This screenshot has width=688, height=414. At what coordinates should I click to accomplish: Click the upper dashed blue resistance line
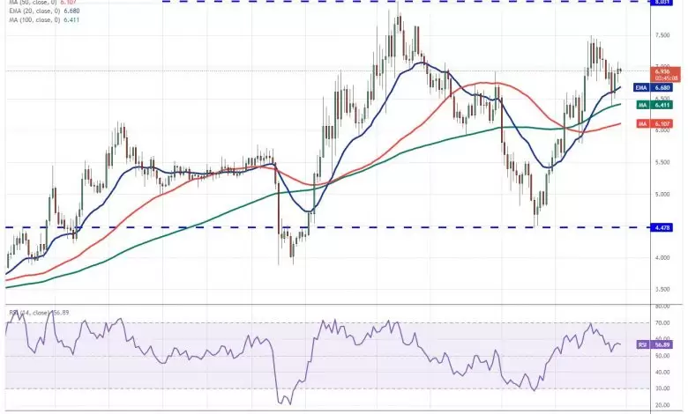(x=265, y=2)
